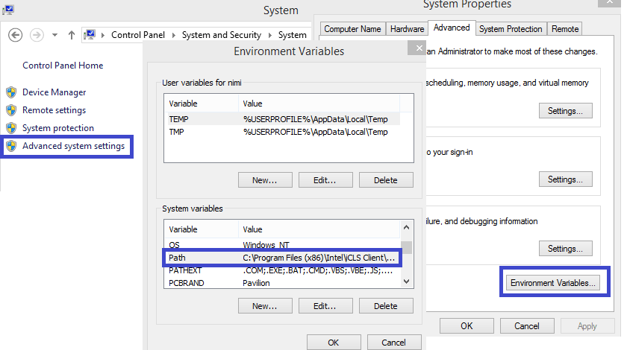Go back with the back arrow button
Screen dimensions: 627x350
[16, 35]
